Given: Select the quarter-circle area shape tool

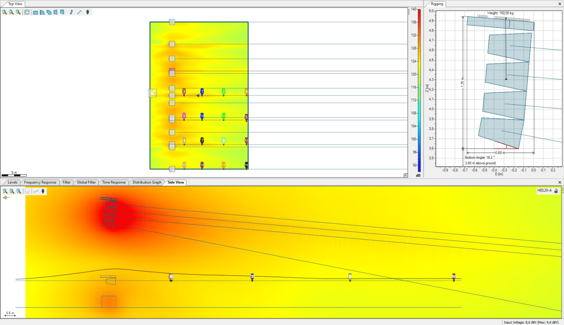Looking at the screenshot, I should (42, 12).
